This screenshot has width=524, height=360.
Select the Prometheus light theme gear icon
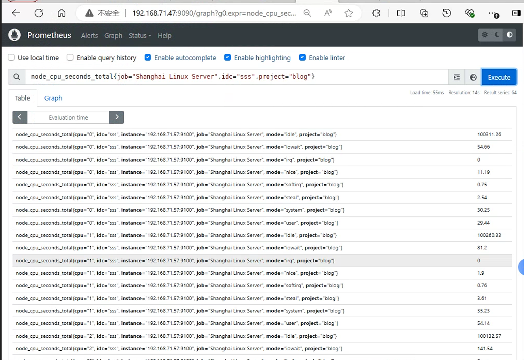[485, 35]
